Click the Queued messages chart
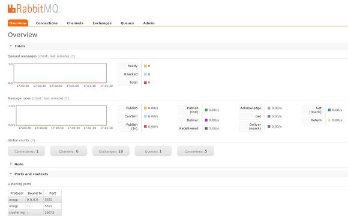Image resolution: width=348 pixels, height=218 pixels. click(60, 73)
